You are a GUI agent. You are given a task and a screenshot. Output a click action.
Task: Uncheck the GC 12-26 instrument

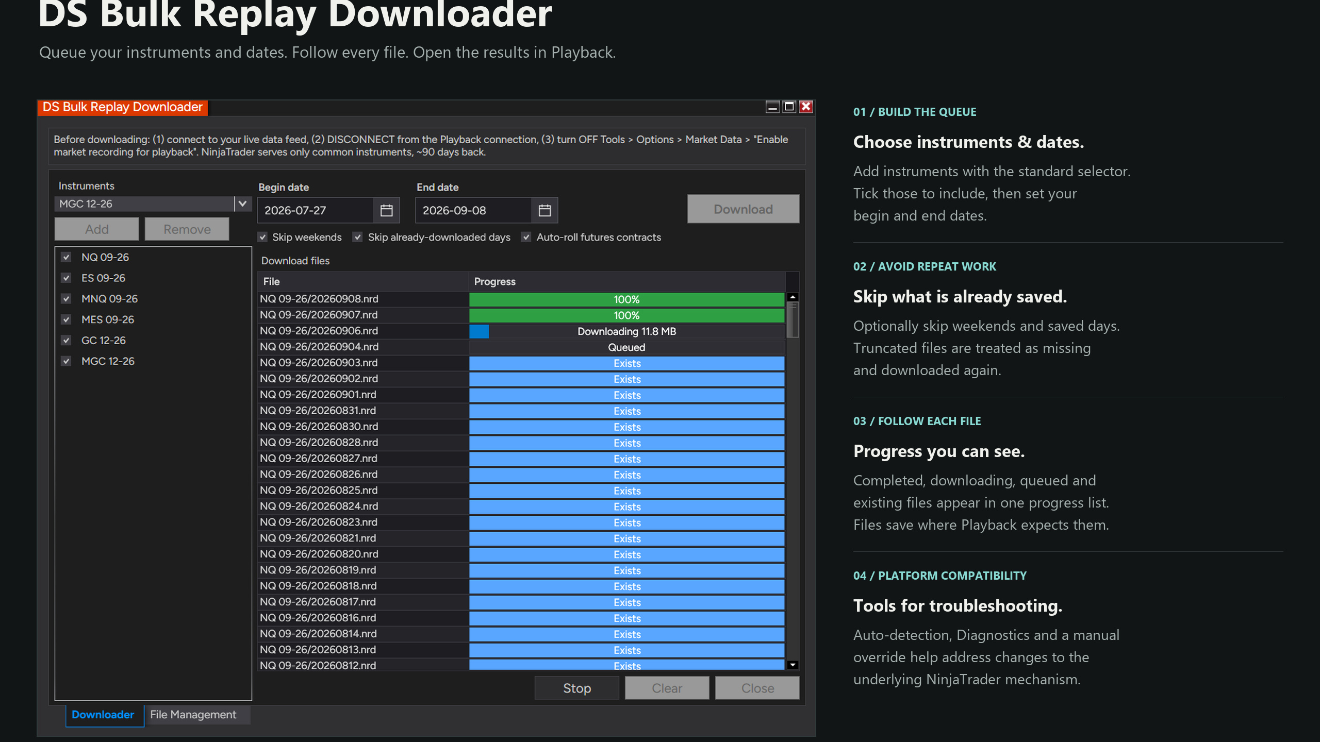coord(66,340)
